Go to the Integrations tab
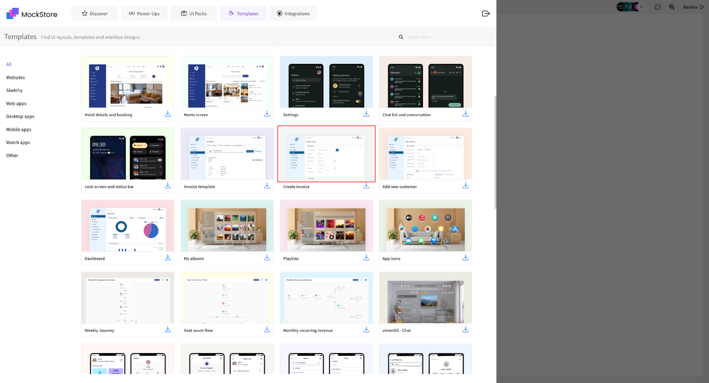 pos(293,13)
